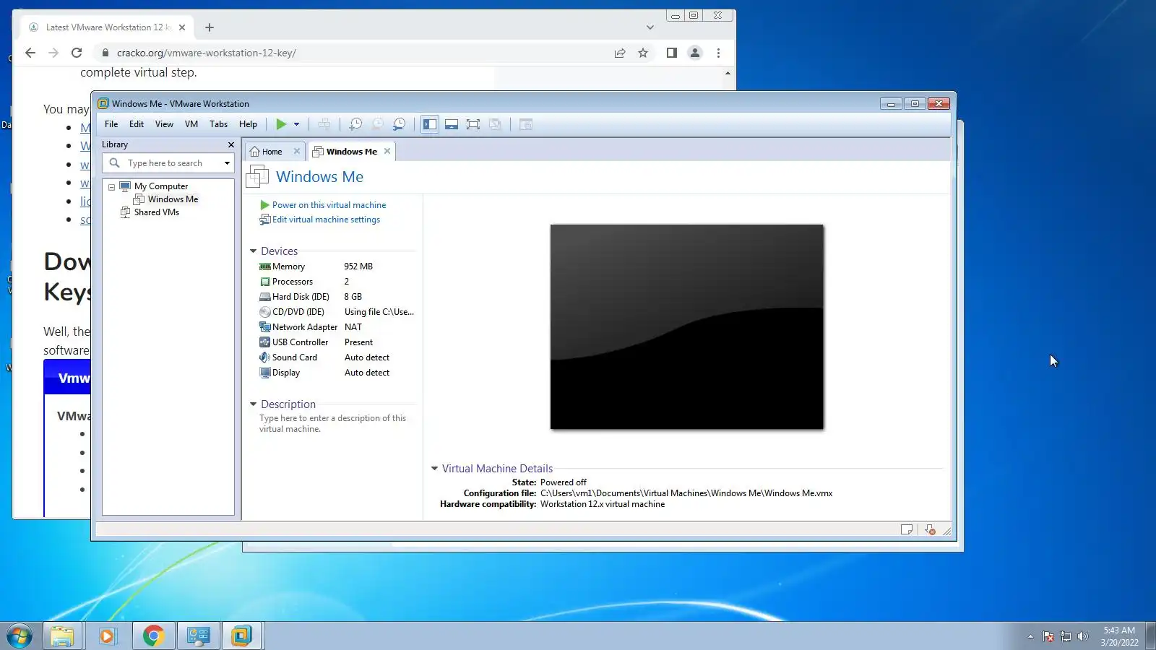Take a snapshot of this virtual machine

[355, 124]
